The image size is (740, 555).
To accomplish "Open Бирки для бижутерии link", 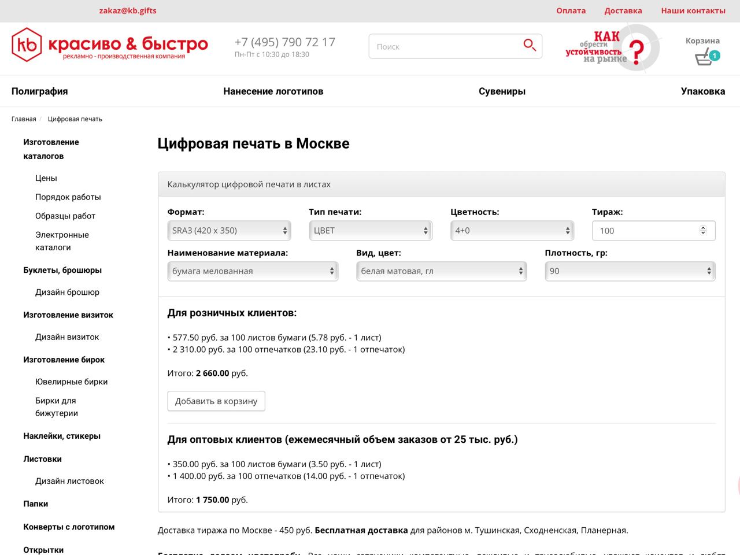I will click(57, 407).
